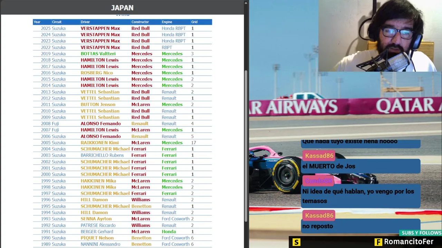The width and height of the screenshot is (442, 248).
Task: Click CundoGR username in chat
Action: 318,181
